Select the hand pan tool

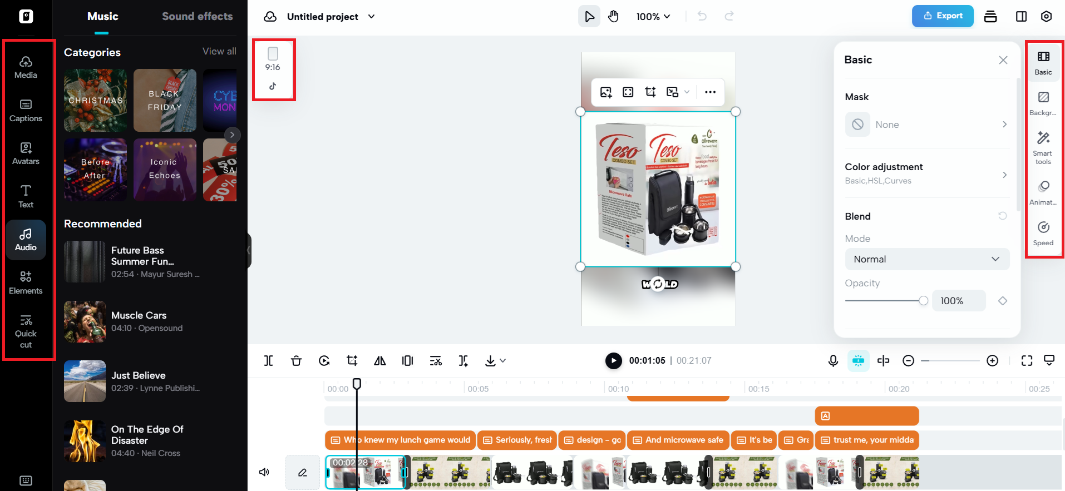(613, 17)
